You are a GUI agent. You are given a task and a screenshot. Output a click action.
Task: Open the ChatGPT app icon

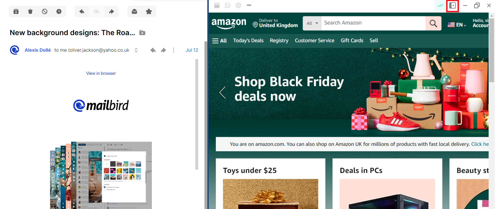pos(238,5)
